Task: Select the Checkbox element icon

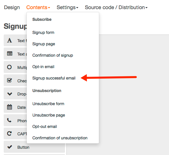Action: [x=9, y=80]
